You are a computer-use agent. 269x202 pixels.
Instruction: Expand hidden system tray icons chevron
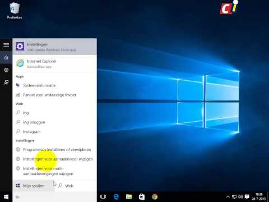[x=228, y=197]
